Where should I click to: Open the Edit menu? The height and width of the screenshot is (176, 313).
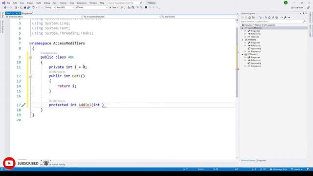[x=15, y=3]
